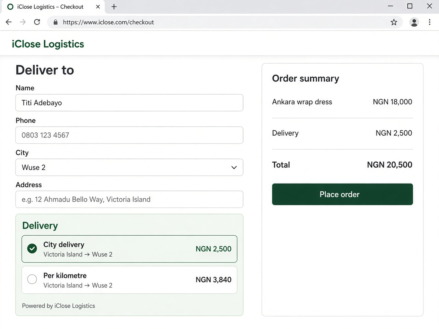Open a new tab with the plus button
Screen dimensions: 439x329
tap(114, 7)
